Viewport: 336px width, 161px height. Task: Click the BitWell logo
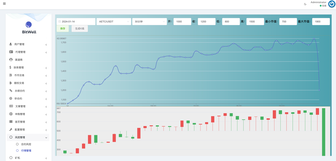(29, 28)
